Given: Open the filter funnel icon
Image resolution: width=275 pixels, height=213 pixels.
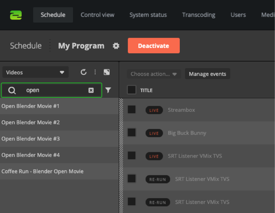Looking at the screenshot, I should pos(108,90).
